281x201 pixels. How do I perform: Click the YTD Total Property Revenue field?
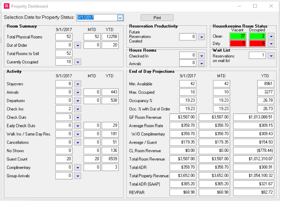254,176
